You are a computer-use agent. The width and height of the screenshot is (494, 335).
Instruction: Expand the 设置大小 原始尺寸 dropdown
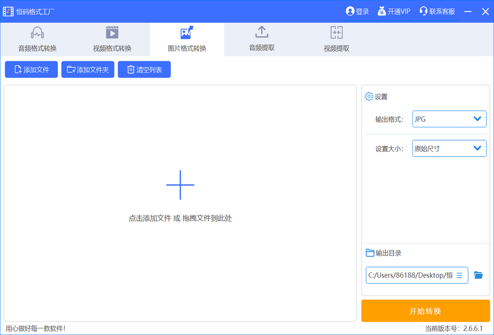click(x=449, y=149)
